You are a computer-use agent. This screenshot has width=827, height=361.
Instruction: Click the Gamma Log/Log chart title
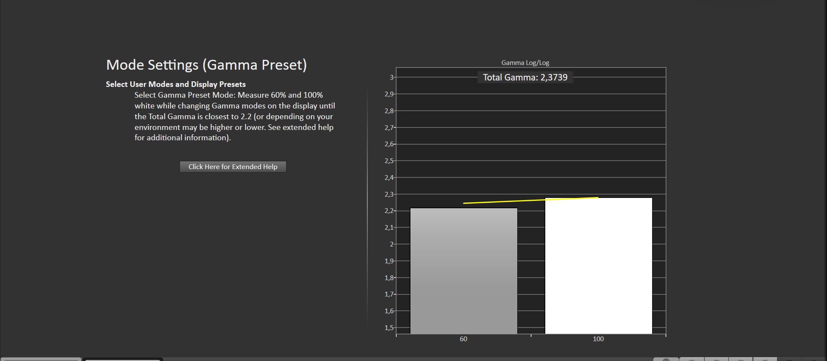click(x=525, y=63)
